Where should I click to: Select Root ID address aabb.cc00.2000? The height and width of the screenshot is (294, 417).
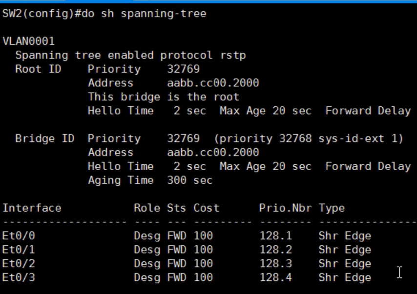point(213,83)
